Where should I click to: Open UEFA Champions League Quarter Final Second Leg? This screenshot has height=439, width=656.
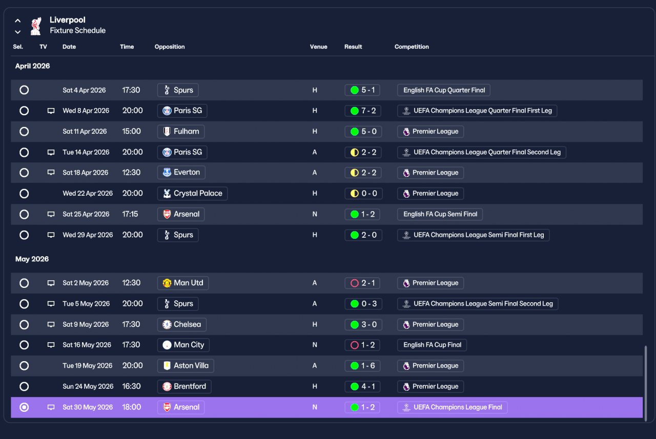[x=482, y=152]
